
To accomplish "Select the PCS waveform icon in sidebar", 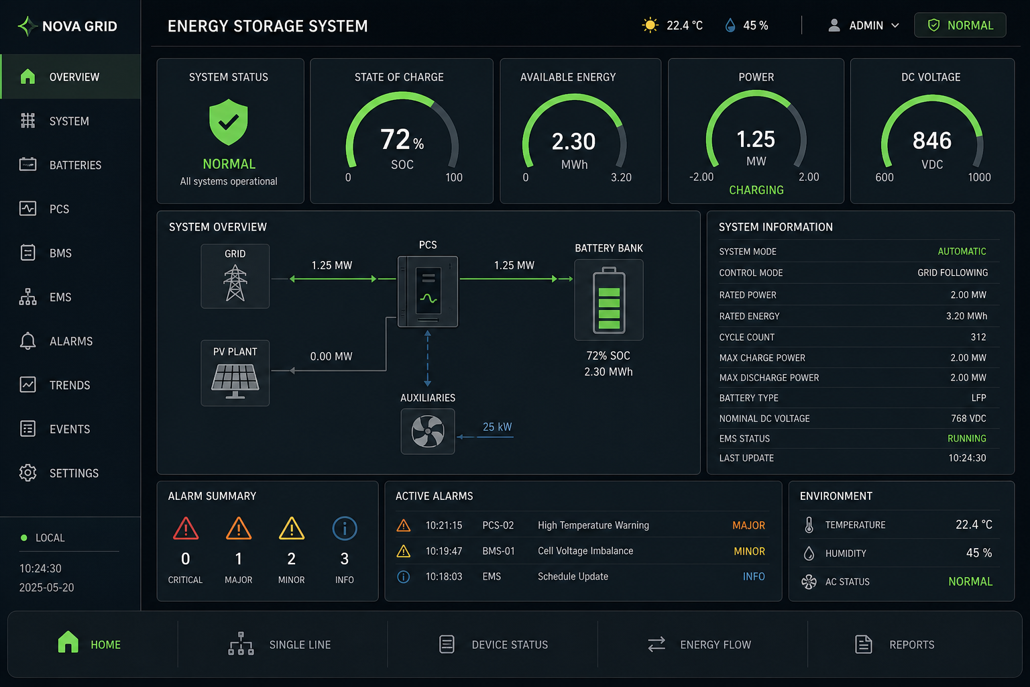I will coord(27,209).
